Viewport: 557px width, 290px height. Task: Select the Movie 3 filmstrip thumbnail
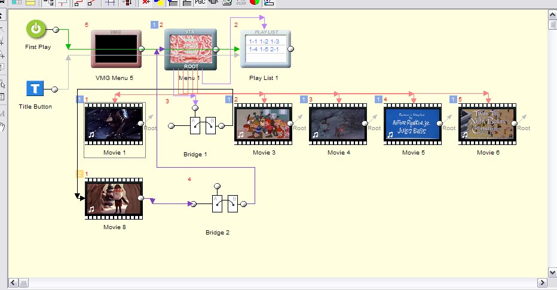[263, 124]
